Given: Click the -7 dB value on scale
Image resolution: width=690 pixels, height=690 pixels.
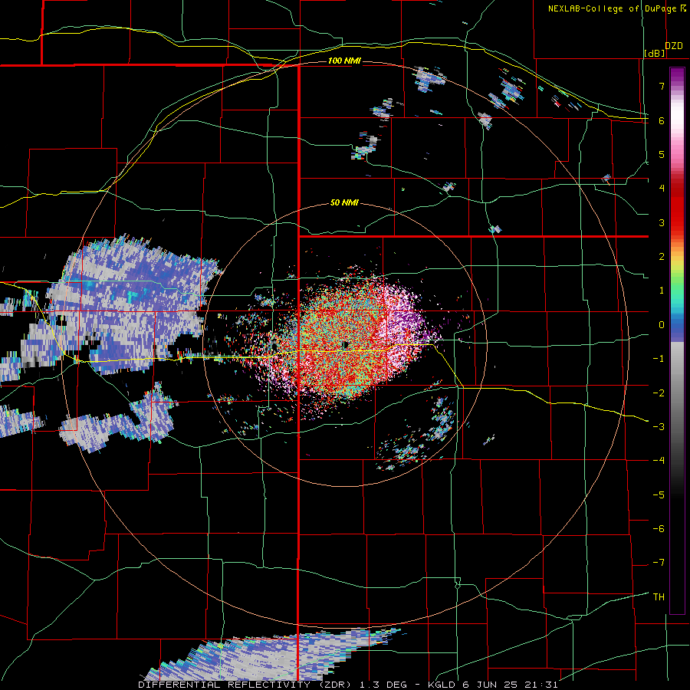Looking at the screenshot, I should (x=659, y=563).
